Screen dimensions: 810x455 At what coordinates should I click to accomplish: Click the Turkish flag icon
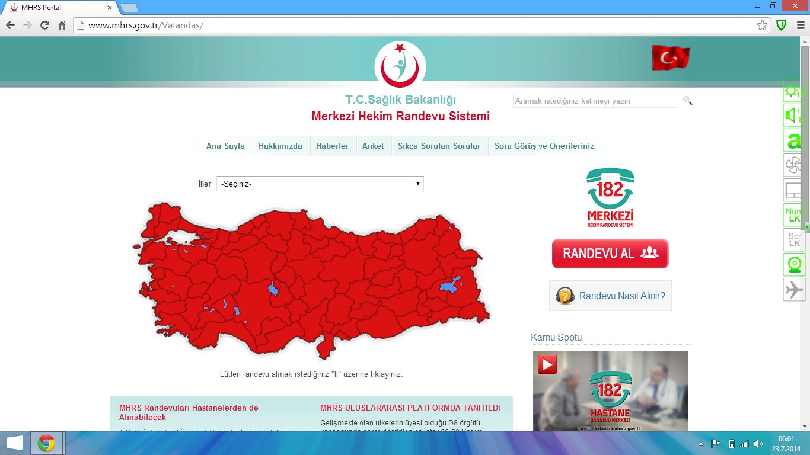671,57
